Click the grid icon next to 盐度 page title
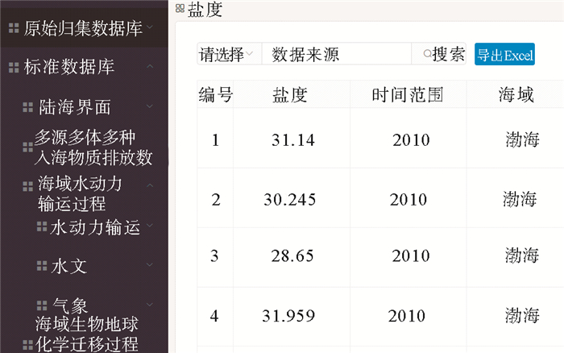This screenshot has width=564, height=353. [x=180, y=9]
